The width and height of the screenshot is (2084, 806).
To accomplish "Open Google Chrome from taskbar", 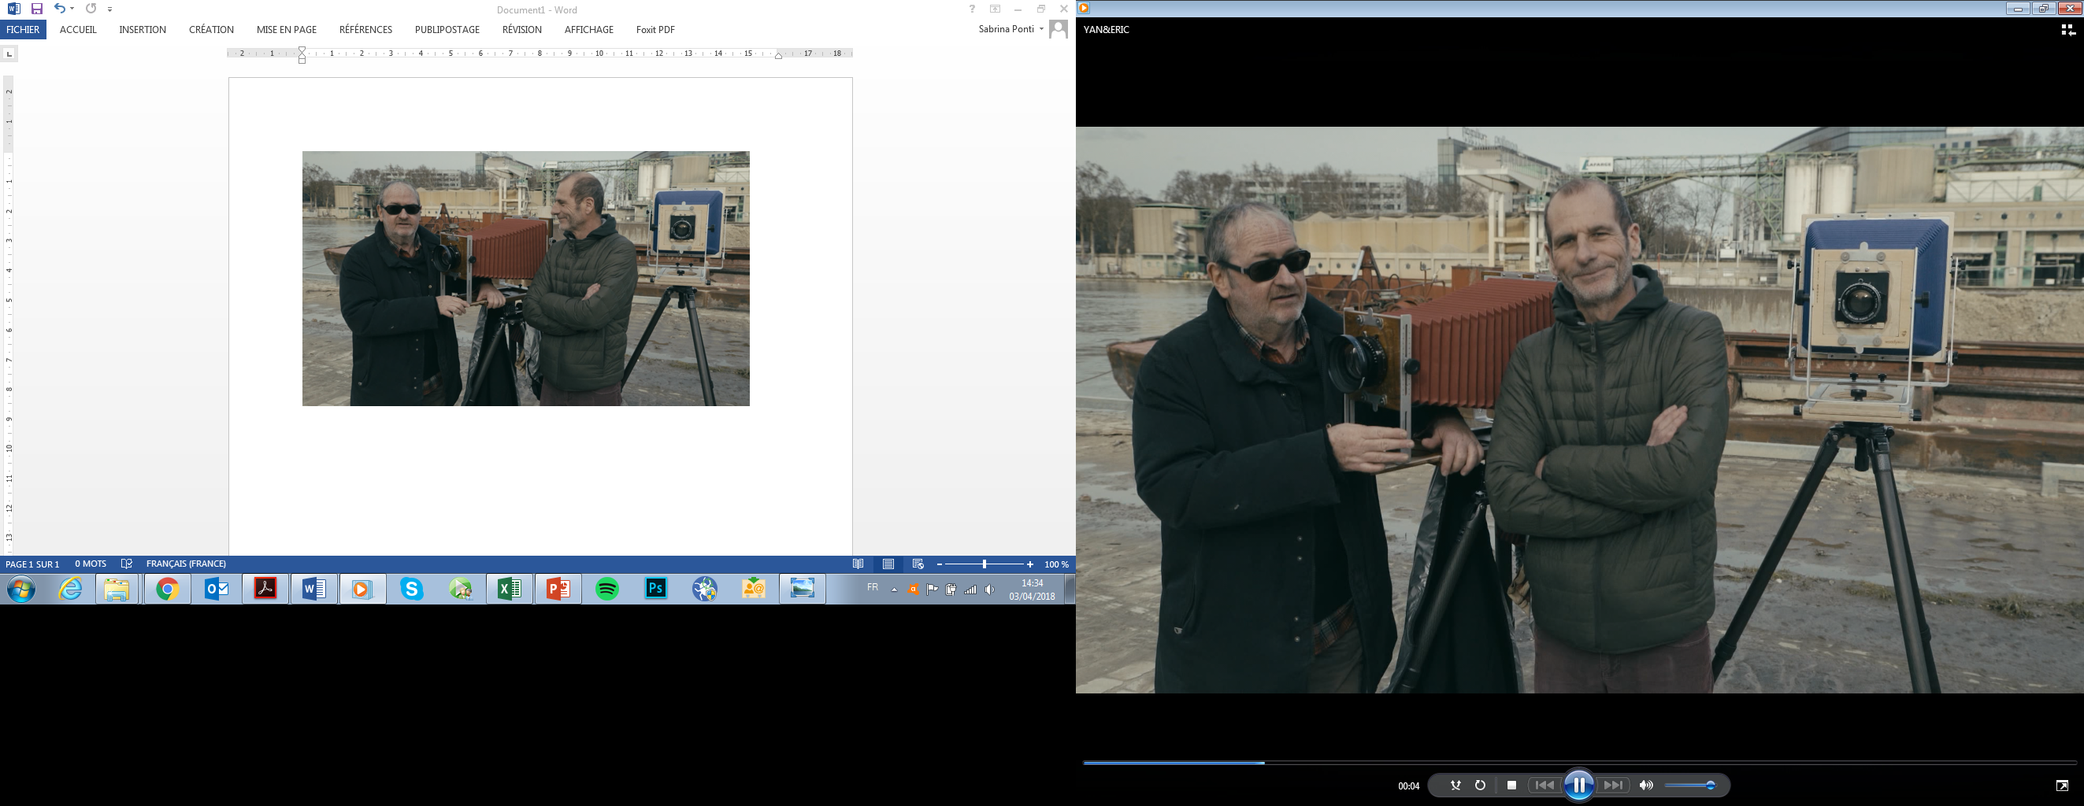I will (x=168, y=590).
